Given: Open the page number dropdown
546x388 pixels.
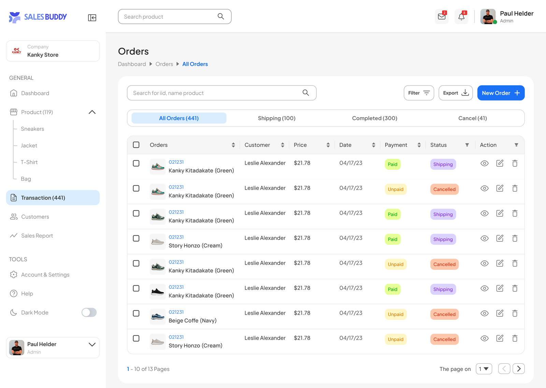Looking at the screenshot, I should [484, 369].
